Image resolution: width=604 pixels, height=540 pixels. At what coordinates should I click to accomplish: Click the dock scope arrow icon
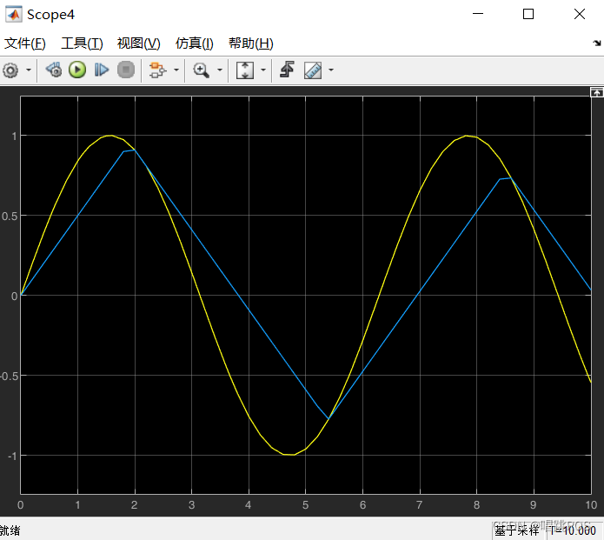(597, 43)
